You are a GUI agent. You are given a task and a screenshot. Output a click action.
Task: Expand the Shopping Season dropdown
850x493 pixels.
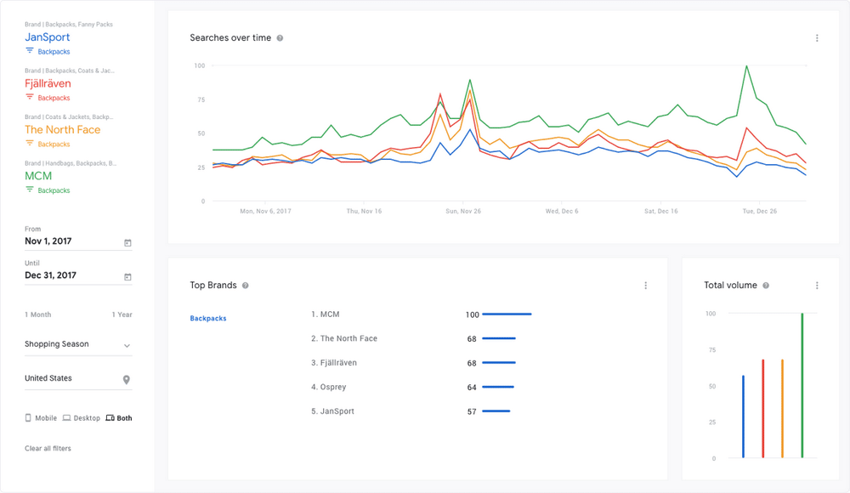point(78,344)
